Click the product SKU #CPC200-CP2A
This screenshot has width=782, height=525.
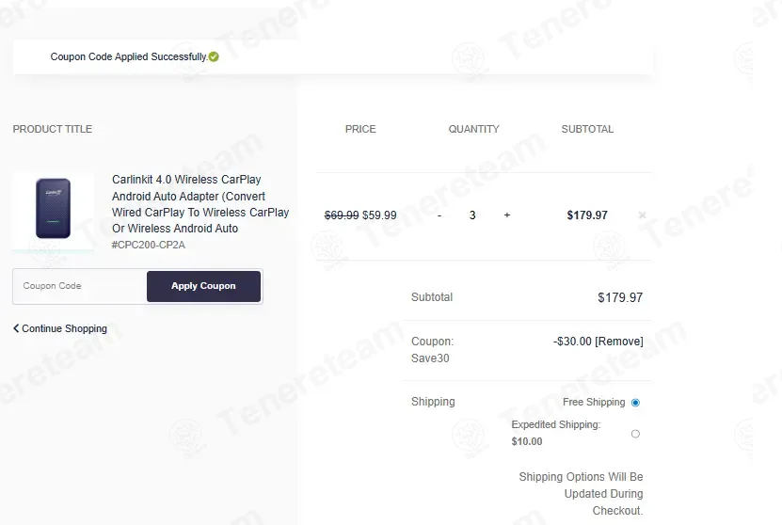click(x=148, y=245)
